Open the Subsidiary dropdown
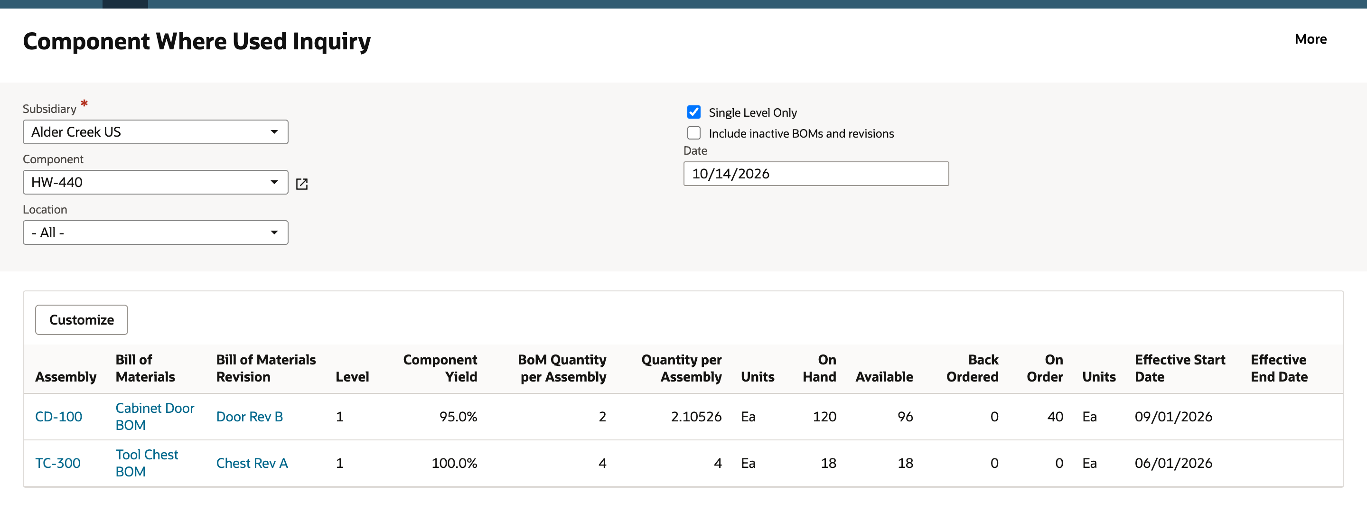The width and height of the screenshot is (1367, 522). 156,131
